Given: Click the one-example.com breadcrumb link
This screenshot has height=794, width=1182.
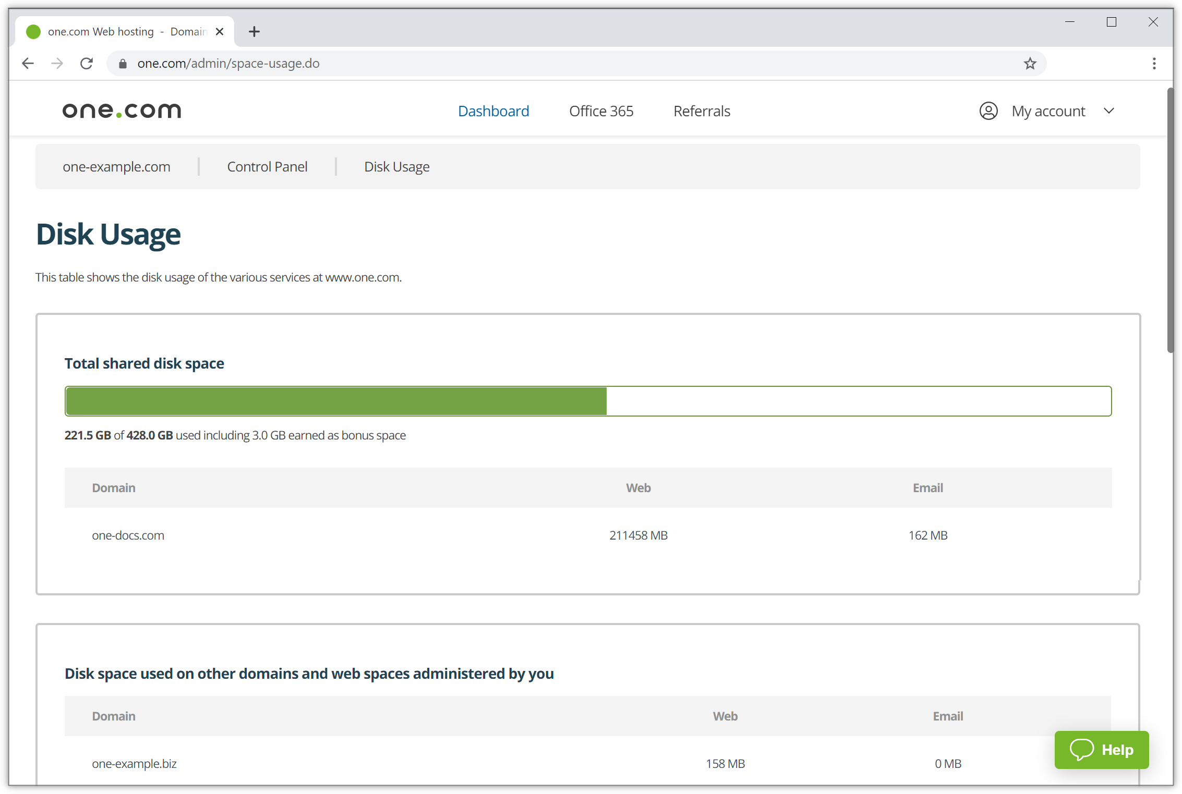Looking at the screenshot, I should tap(116, 167).
